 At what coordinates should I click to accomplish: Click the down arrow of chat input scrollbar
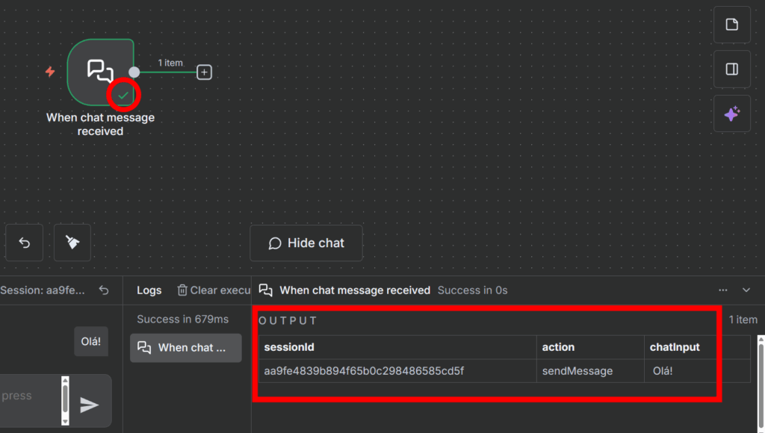pyautogui.click(x=65, y=421)
